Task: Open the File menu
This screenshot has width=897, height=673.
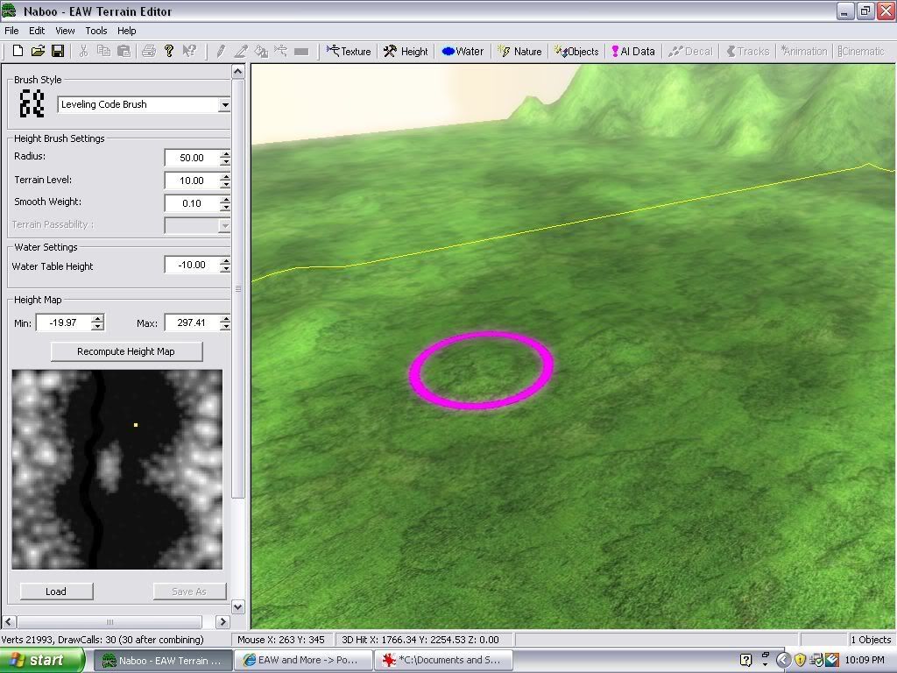Action: pos(11,31)
